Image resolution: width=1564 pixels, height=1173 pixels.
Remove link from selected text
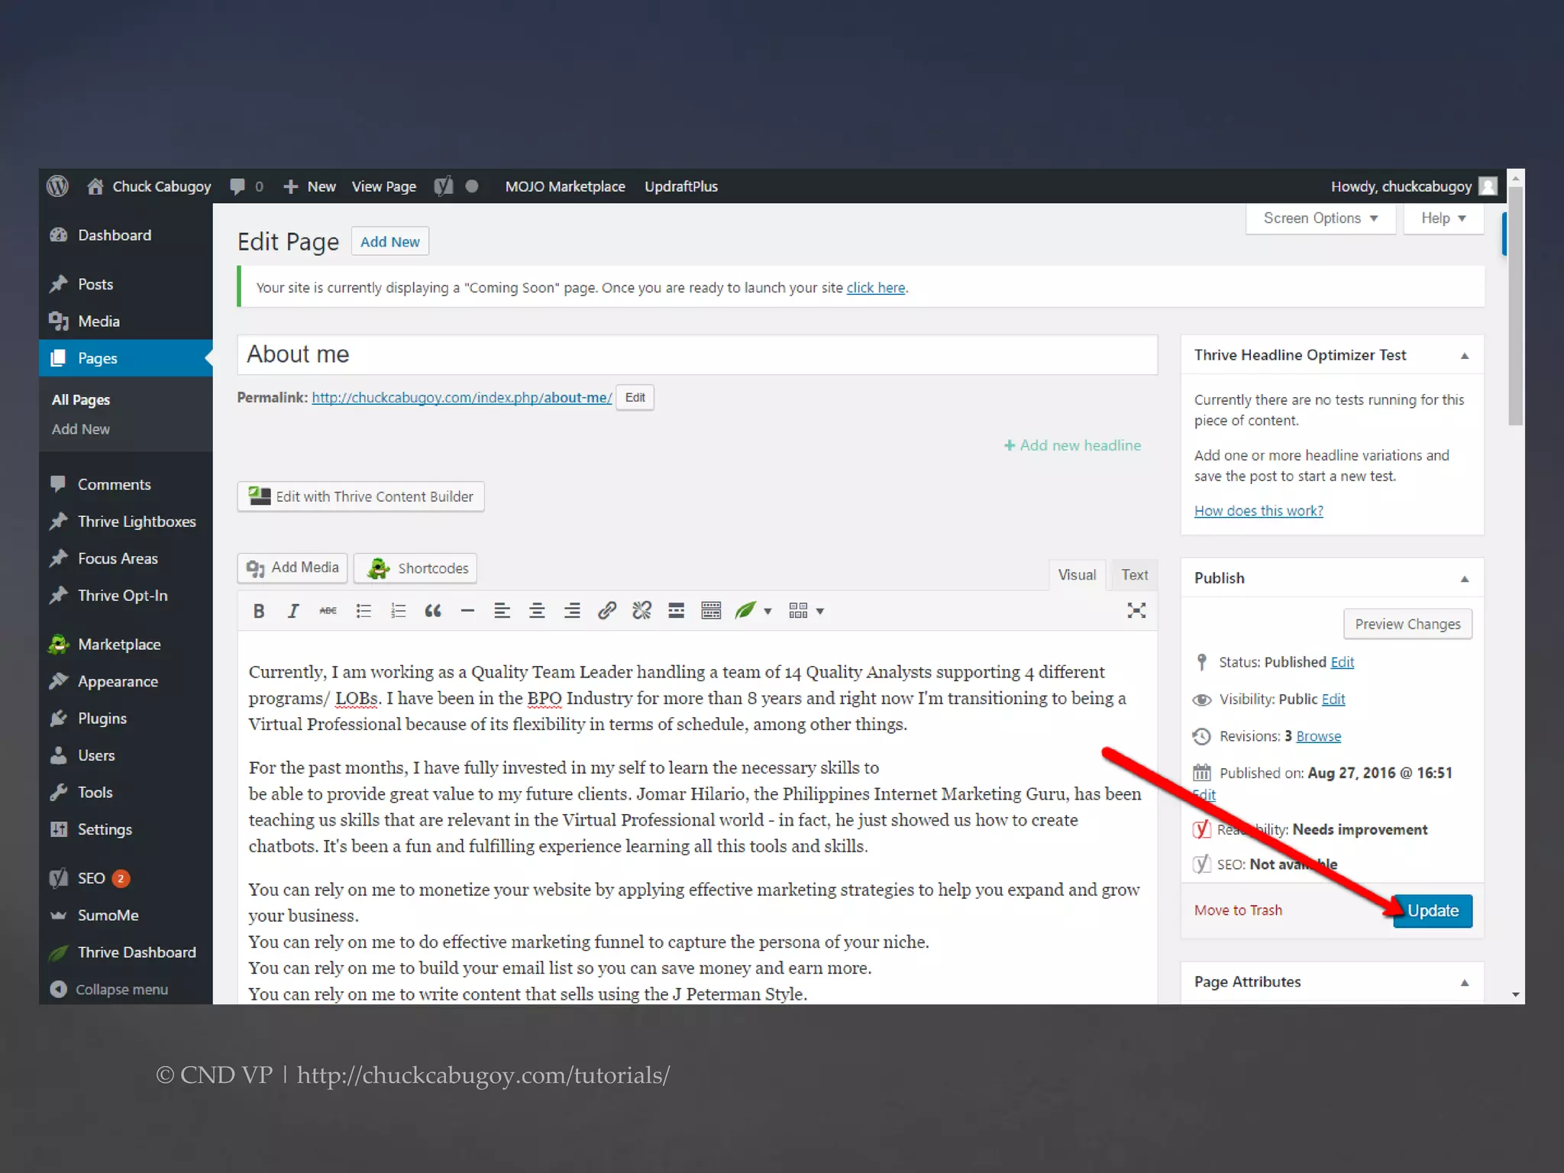point(641,611)
